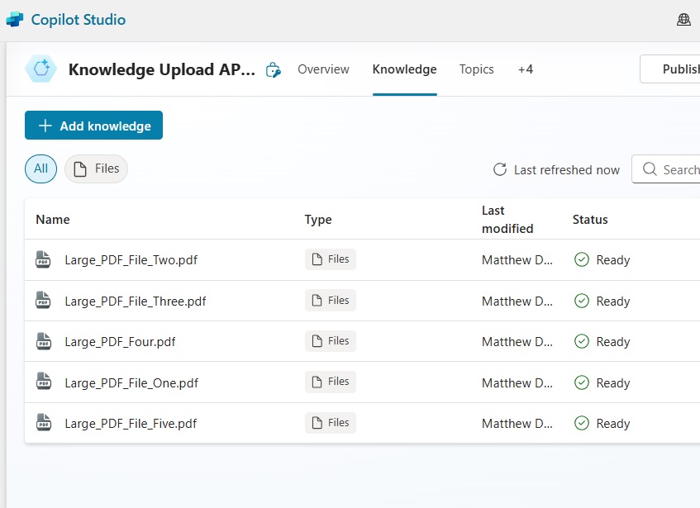Click the Ready status icon for Large_PDF_File_One.pdf
Screen dimensions: 700x508
point(582,382)
